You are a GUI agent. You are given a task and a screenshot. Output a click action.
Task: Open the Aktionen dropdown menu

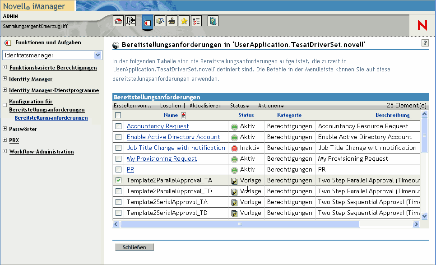[271, 106]
